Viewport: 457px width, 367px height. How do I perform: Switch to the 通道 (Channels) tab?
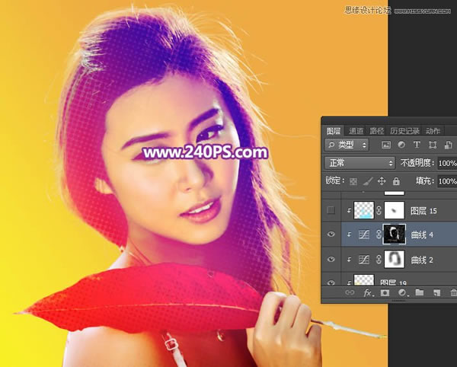pyautogui.click(x=356, y=131)
